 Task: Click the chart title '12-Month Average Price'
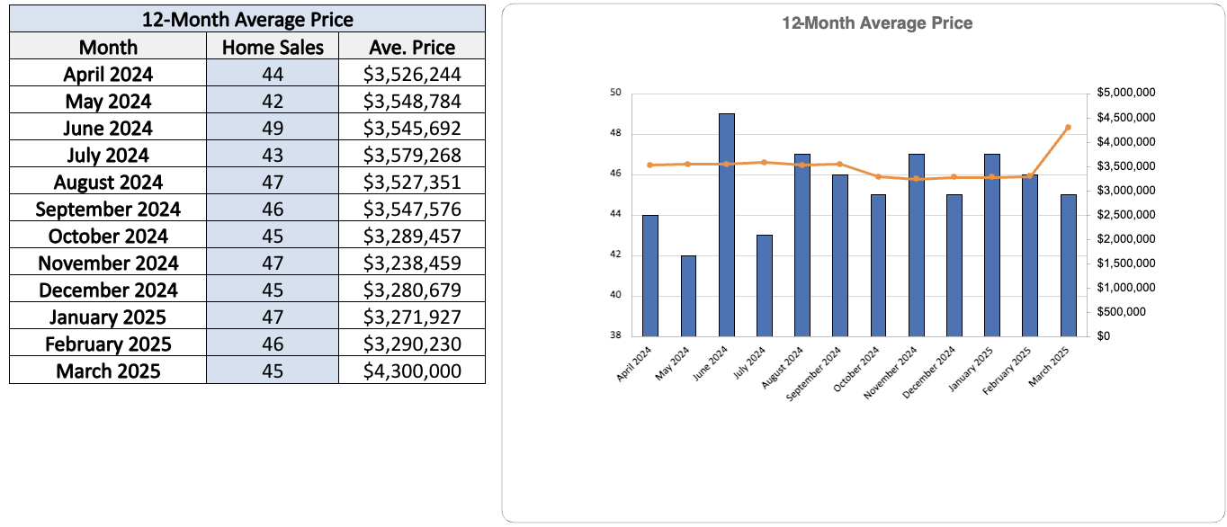(x=877, y=23)
